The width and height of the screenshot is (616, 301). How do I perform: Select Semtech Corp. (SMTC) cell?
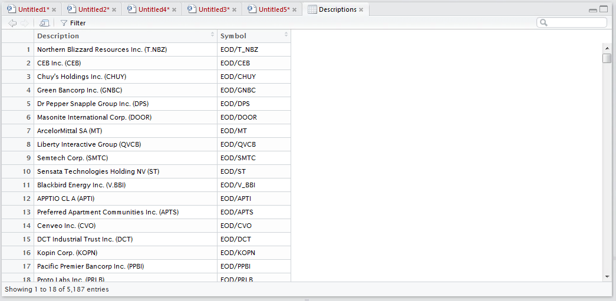point(126,158)
